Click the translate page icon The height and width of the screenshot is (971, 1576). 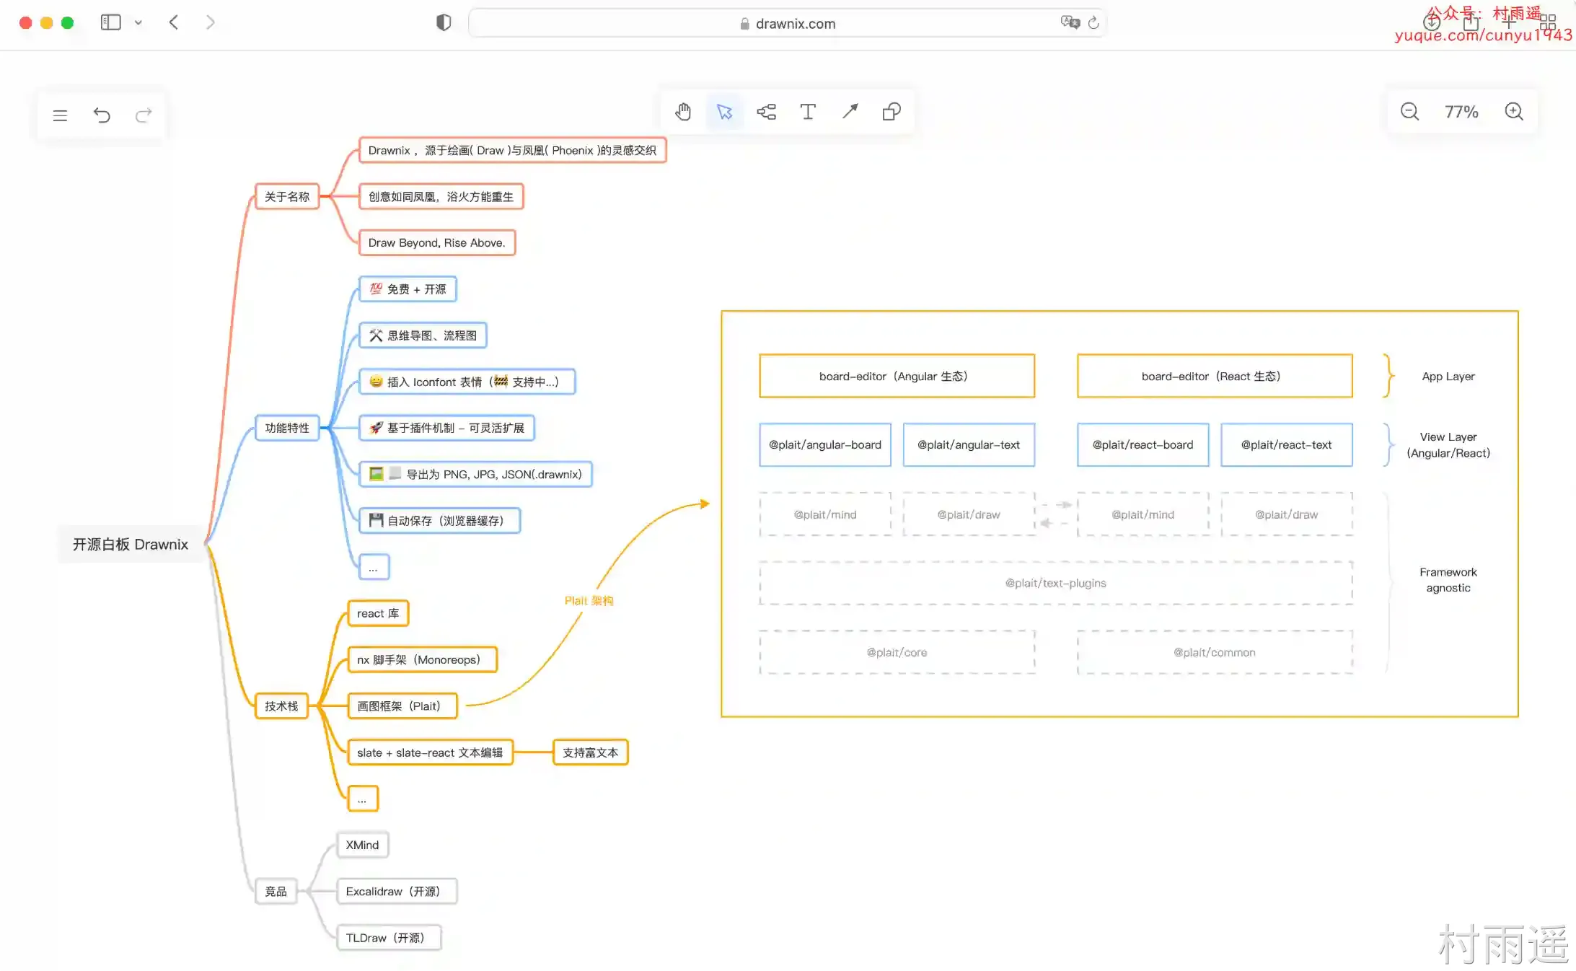tap(1070, 22)
